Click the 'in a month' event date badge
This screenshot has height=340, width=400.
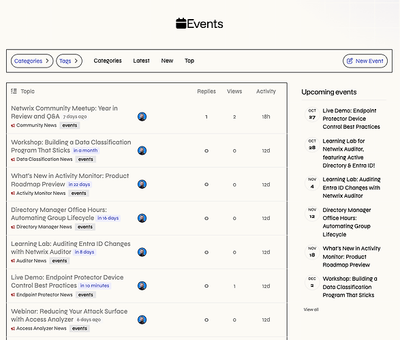point(85,151)
